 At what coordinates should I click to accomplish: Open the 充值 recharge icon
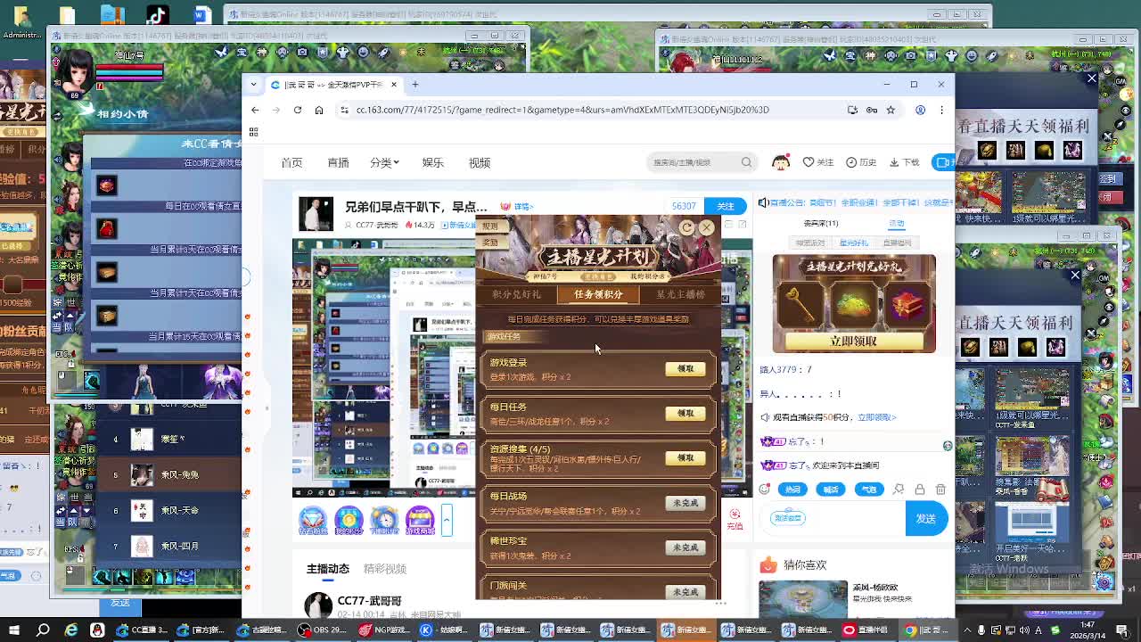pyautogui.click(x=735, y=519)
